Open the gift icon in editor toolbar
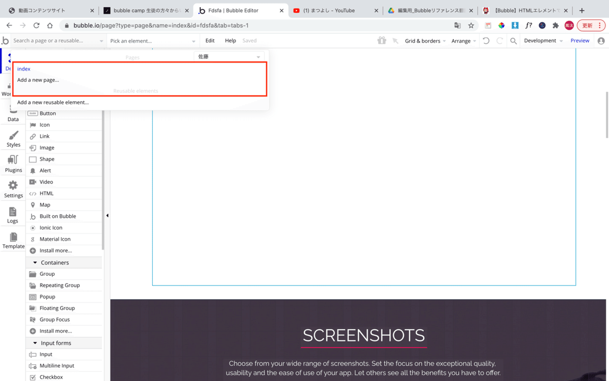Screen dimensions: 609x381 pos(382,41)
